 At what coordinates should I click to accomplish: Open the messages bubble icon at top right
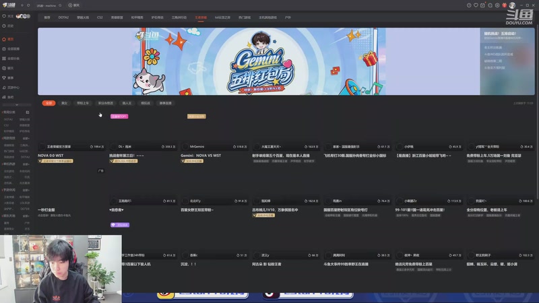[490, 5]
